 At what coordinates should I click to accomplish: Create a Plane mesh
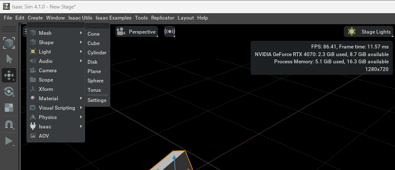pos(97,71)
